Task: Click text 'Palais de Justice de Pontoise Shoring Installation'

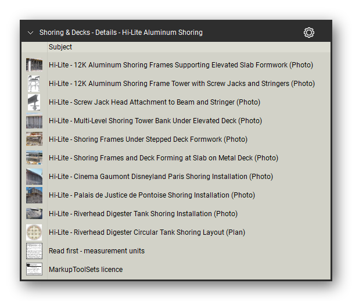Action: (x=152, y=195)
